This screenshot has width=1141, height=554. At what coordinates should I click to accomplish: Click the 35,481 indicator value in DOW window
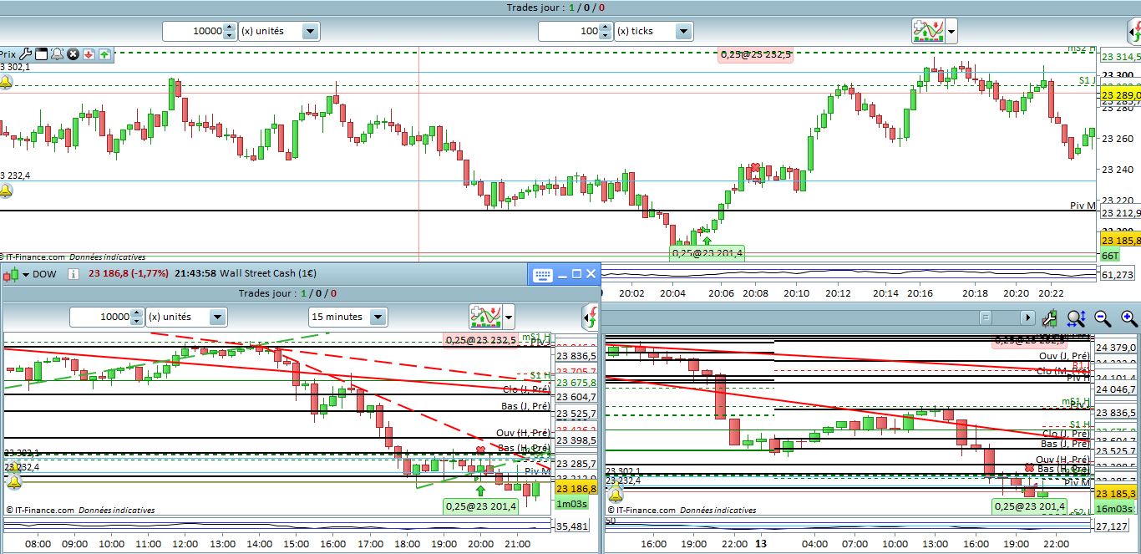[574, 526]
